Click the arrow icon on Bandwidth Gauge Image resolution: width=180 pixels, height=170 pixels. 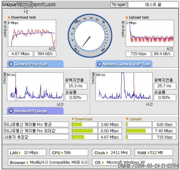11,111
